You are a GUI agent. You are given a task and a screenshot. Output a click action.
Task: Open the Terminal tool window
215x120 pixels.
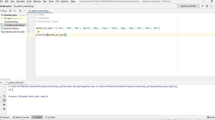[5, 117]
